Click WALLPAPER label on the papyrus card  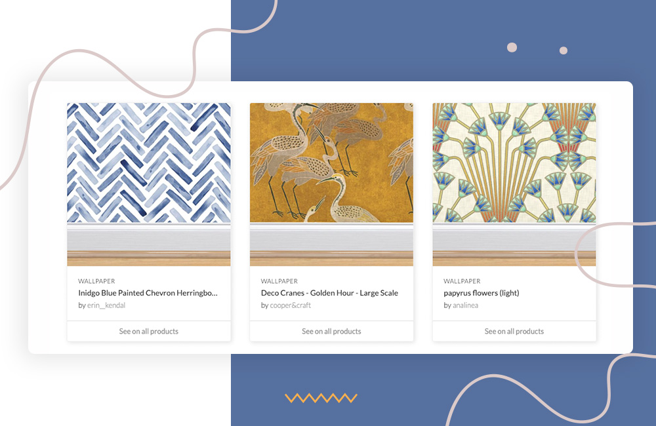[x=462, y=281]
